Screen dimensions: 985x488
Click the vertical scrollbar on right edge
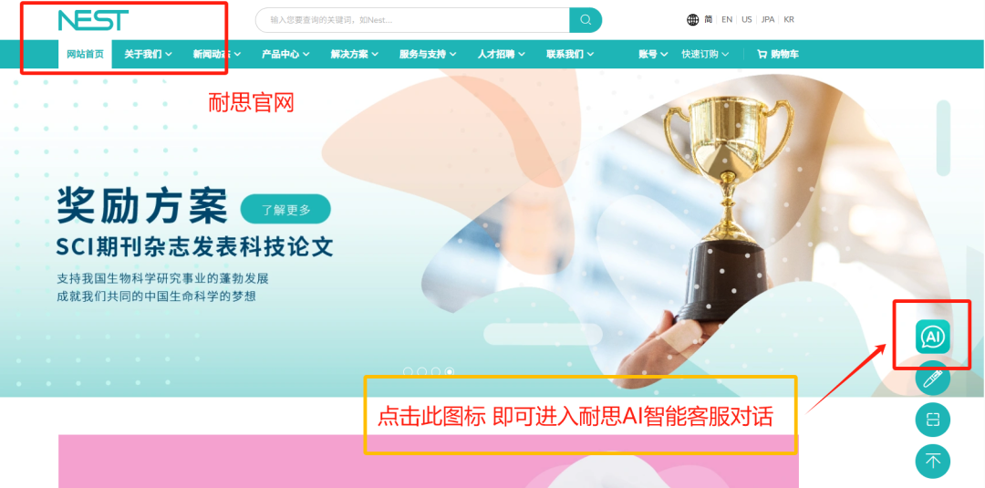943,138
